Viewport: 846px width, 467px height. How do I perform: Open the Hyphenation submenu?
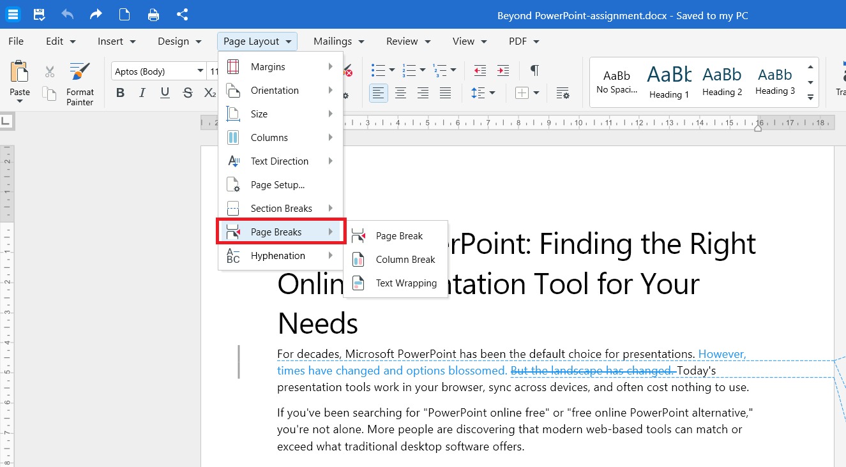coord(280,256)
